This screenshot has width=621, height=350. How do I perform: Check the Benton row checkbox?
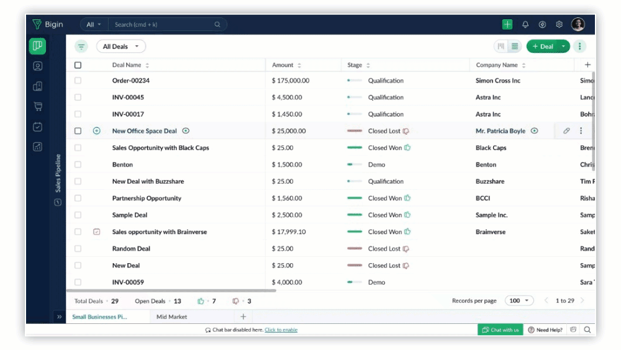coord(78,164)
